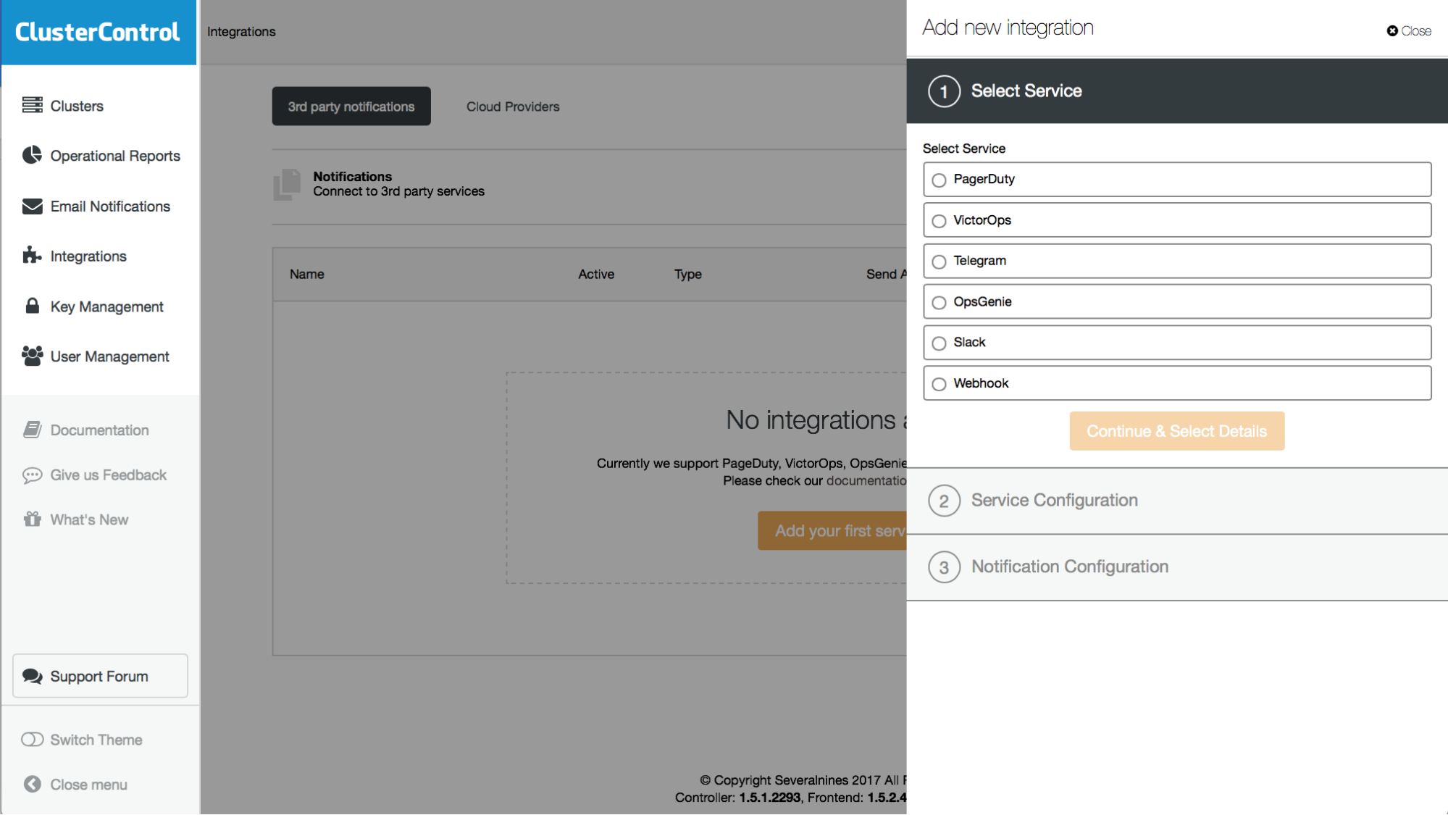Choose the OpsGenie radio option
This screenshot has width=1448, height=815.
click(x=939, y=302)
